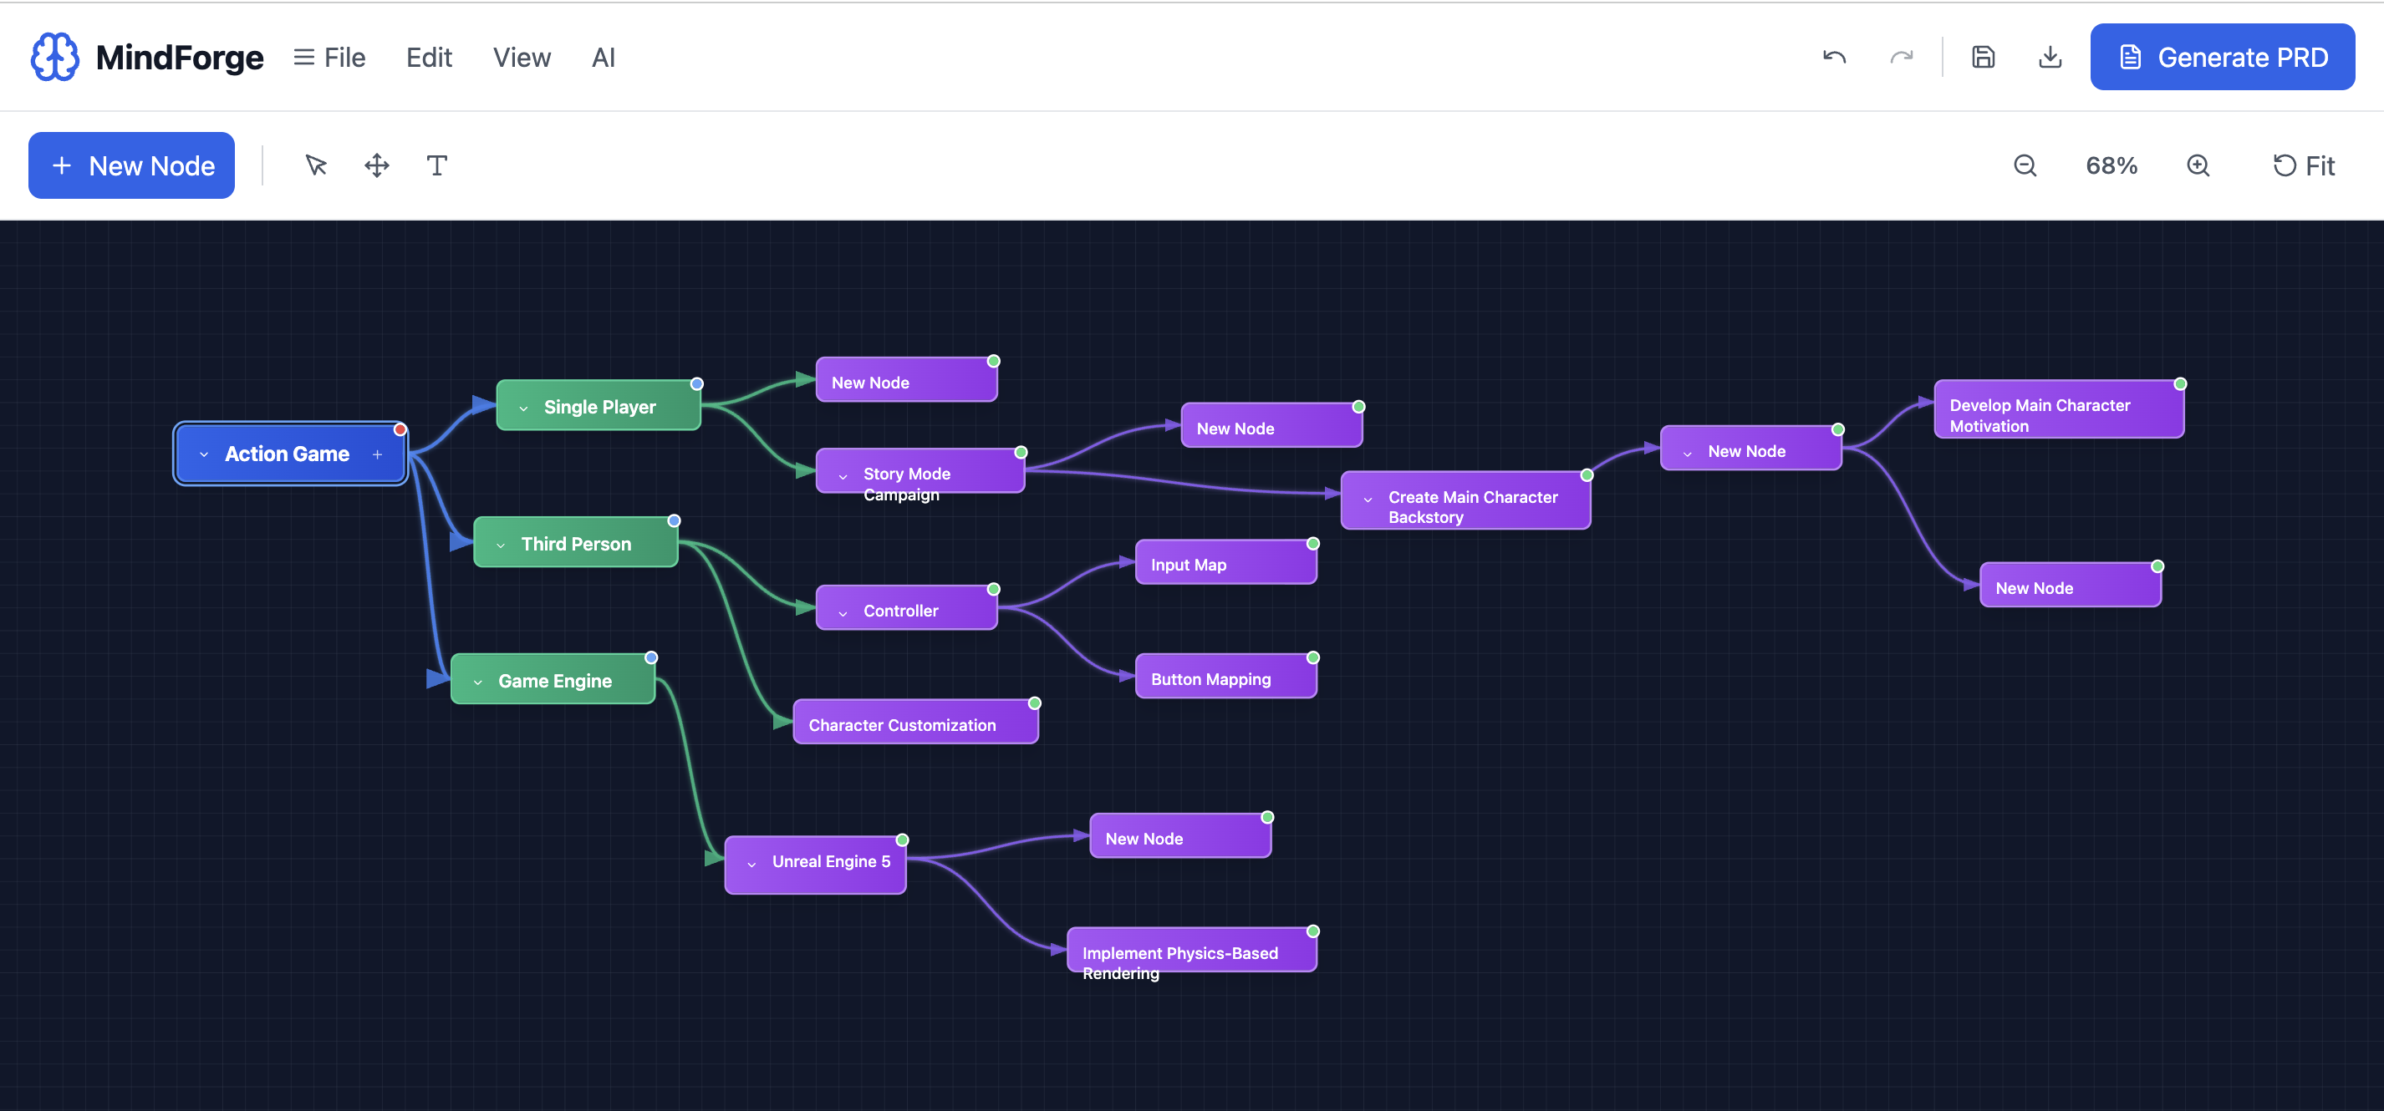The image size is (2384, 1111).
Task: Click the redo arrow icon
Action: pyautogui.click(x=1901, y=58)
